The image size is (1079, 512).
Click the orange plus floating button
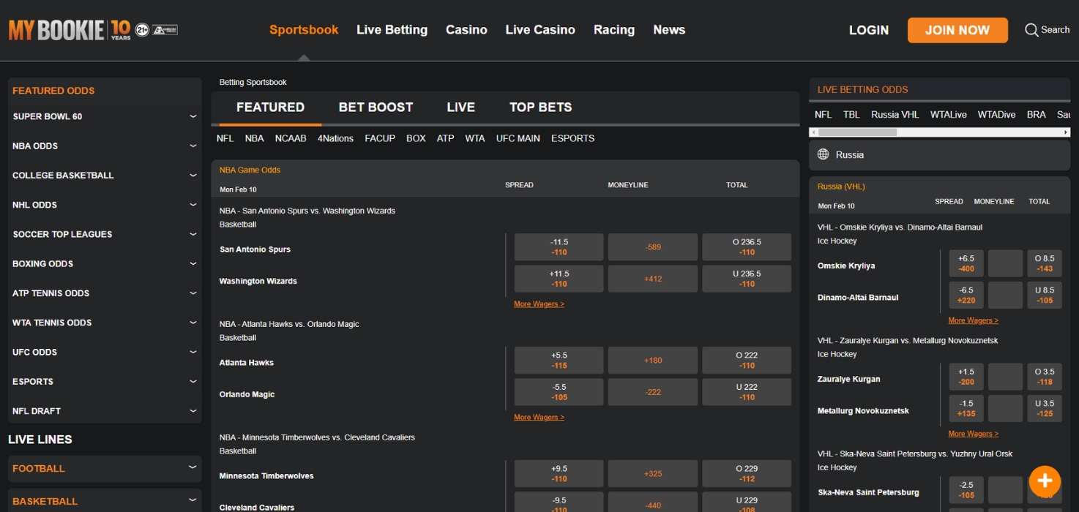(x=1045, y=481)
